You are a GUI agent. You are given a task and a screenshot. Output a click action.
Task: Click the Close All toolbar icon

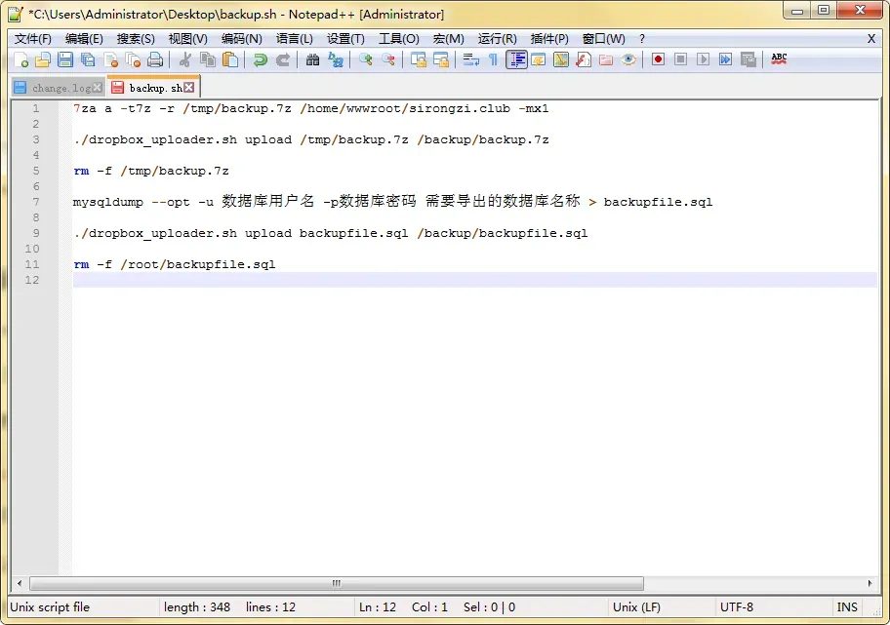[134, 59]
